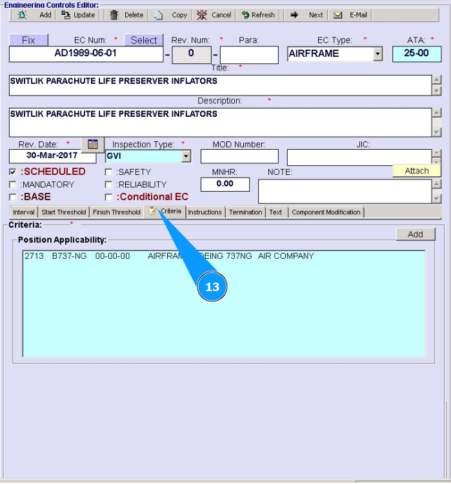
Task: Click the Next arrow icon
Action: point(294,15)
